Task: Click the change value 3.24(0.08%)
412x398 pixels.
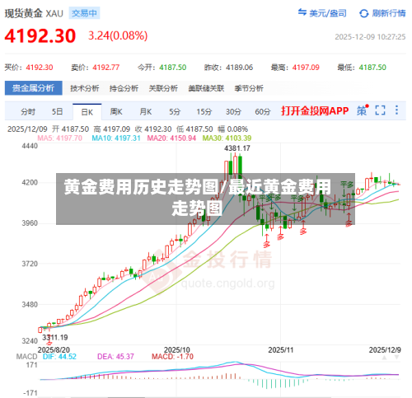Action: coord(118,35)
